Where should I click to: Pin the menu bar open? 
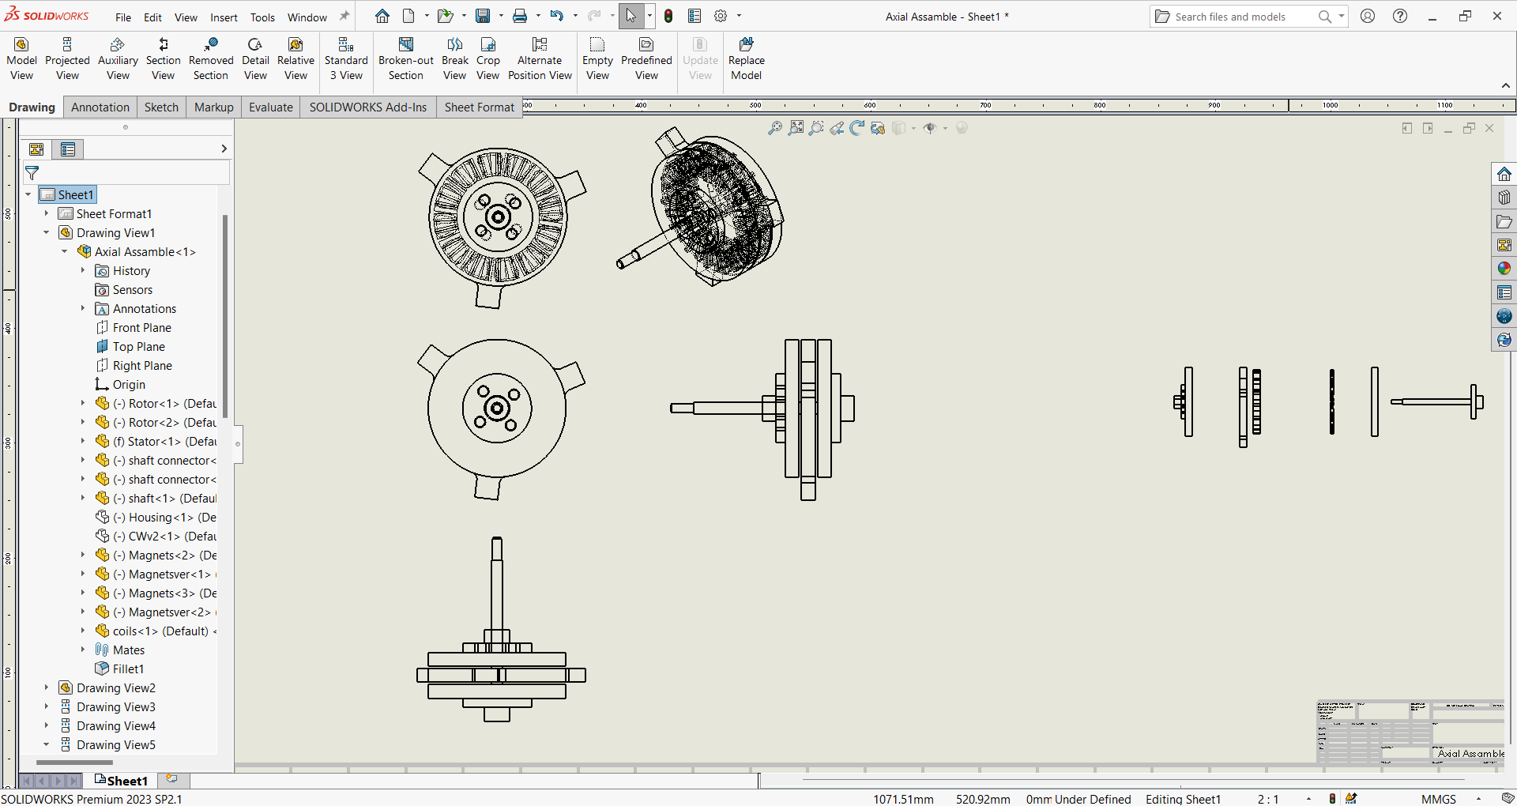[x=344, y=17]
